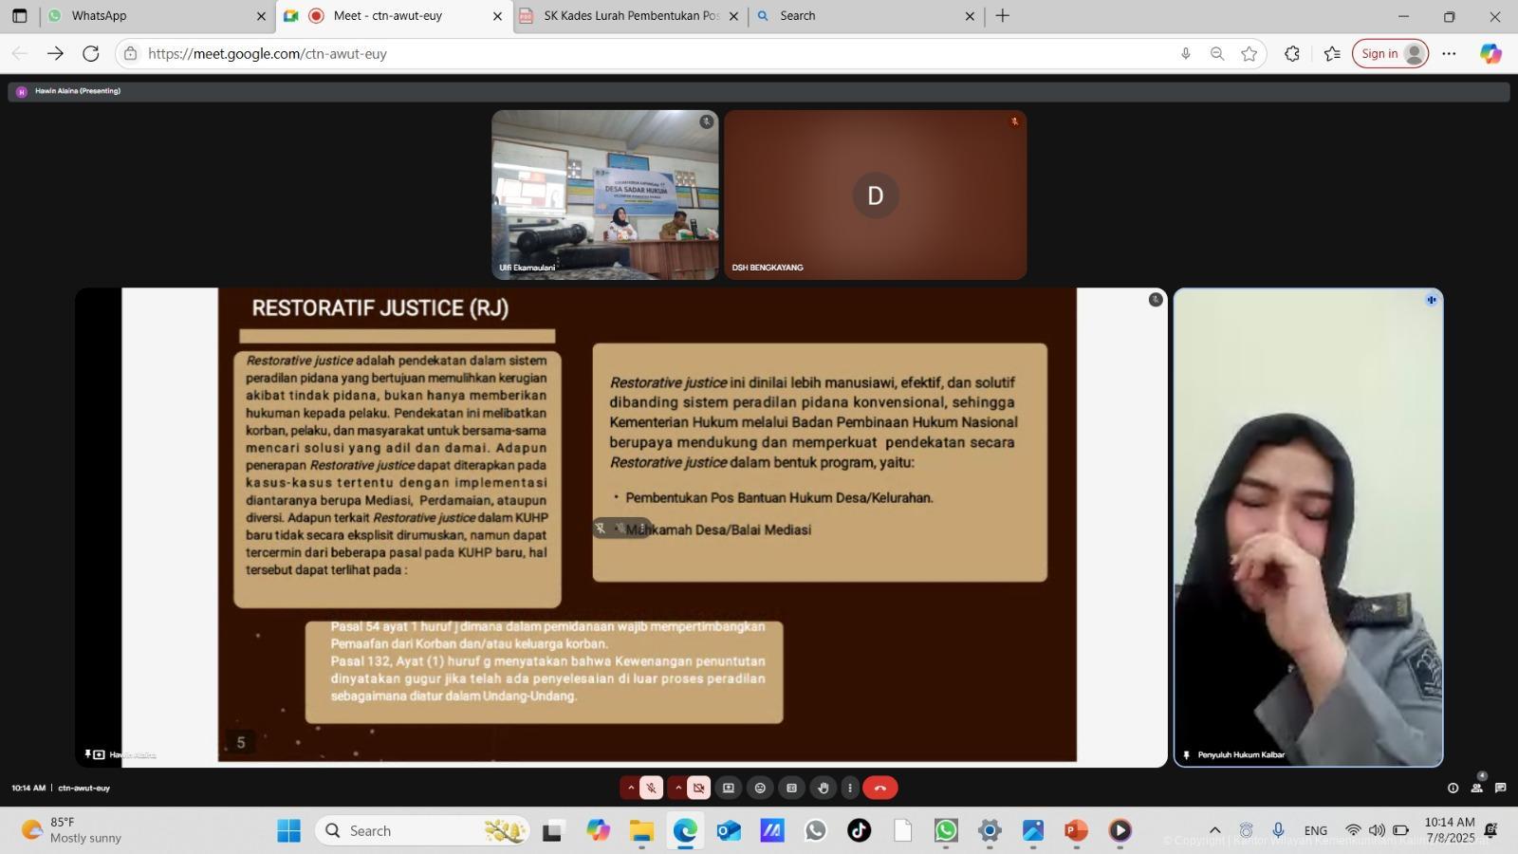Unmute the microphone in Meet
1518x854 pixels.
(x=652, y=788)
